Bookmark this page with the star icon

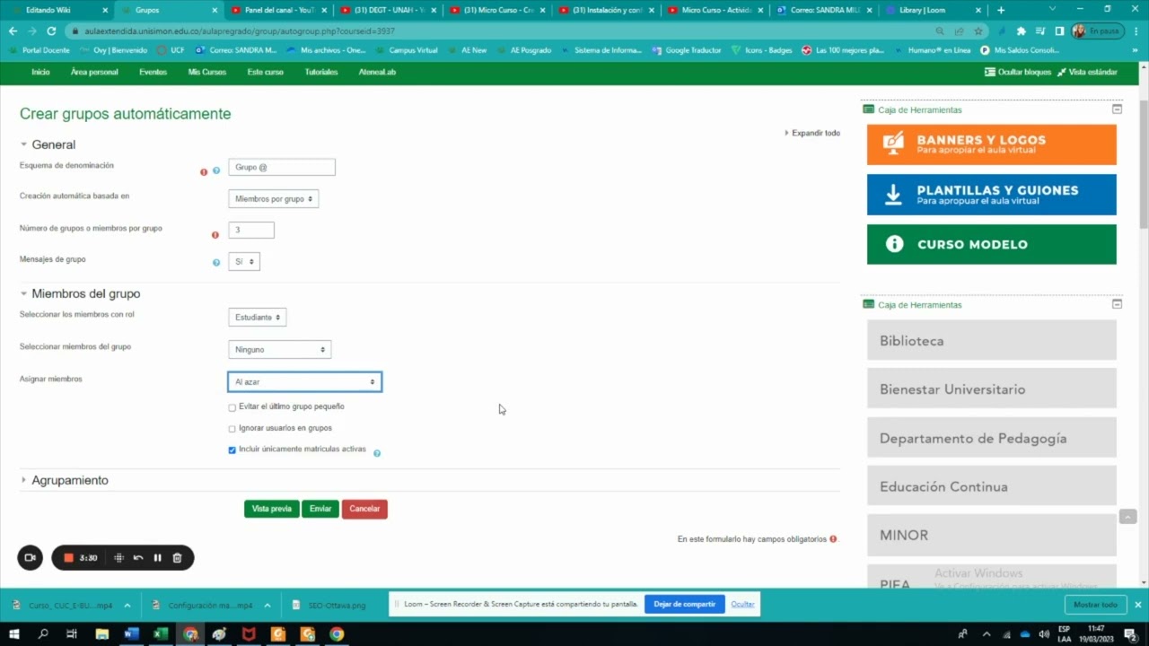[978, 31]
